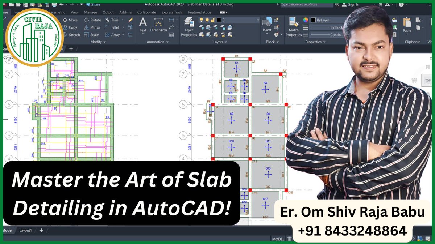
Task: Open the Manage menu tab
Action: click(x=90, y=12)
